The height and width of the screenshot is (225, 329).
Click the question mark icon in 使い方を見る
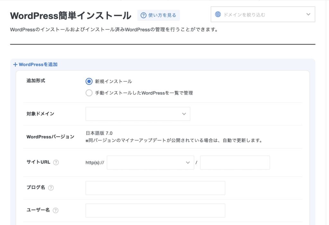pyautogui.click(x=144, y=15)
